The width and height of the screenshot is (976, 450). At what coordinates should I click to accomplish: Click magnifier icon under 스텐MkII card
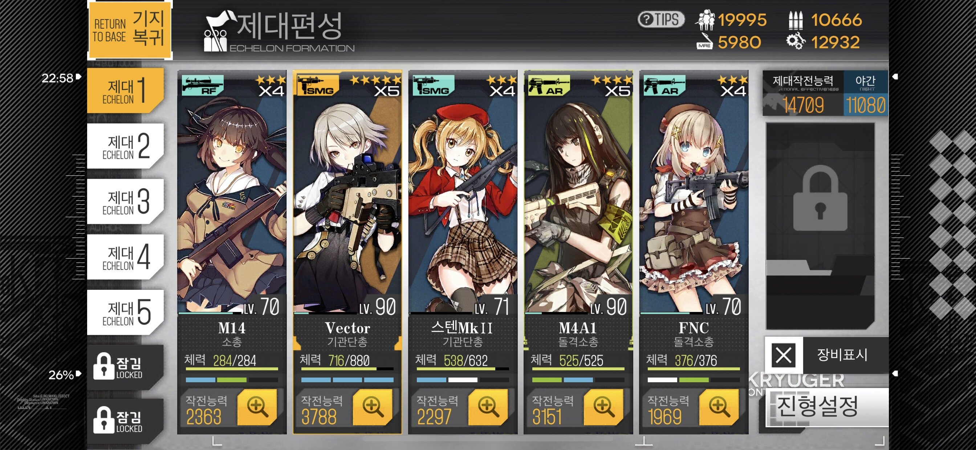pos(488,407)
